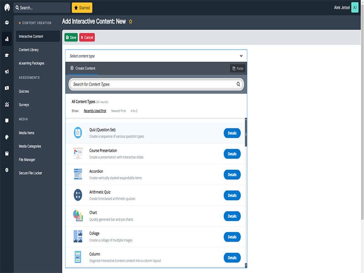The width and height of the screenshot is (364, 273).
Task: Expand the Select content type dropdown
Action: (x=156, y=56)
